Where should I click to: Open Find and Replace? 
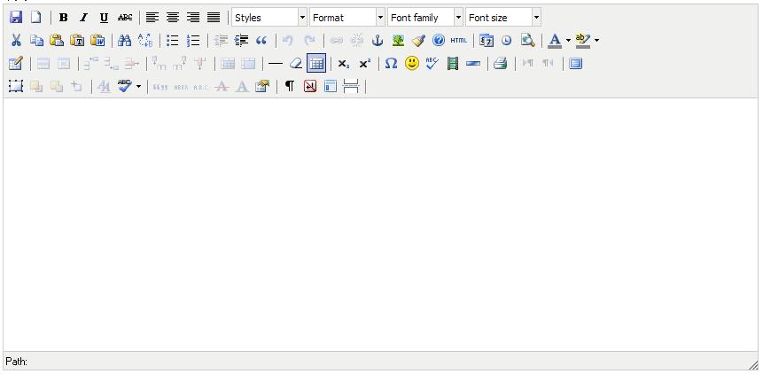tap(145, 41)
